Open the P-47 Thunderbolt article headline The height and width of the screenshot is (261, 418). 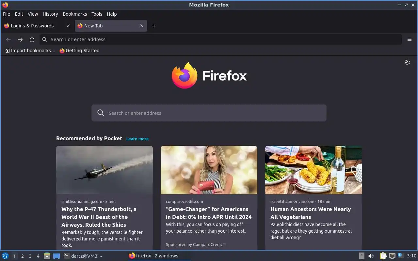point(99,217)
